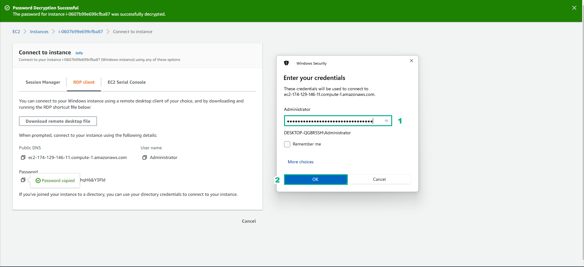The width and height of the screenshot is (584, 267).
Task: Click the success checkmark icon in banner
Action: point(7,8)
